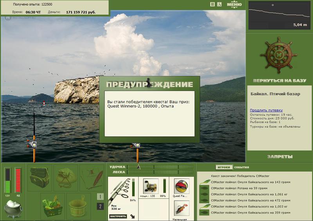
Task: Open the ЗАПРЕТЫ section
Action: pyautogui.click(x=280, y=157)
